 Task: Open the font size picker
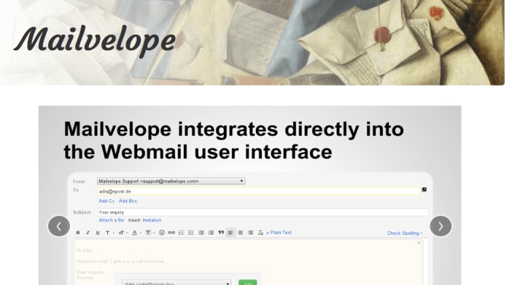123,233
